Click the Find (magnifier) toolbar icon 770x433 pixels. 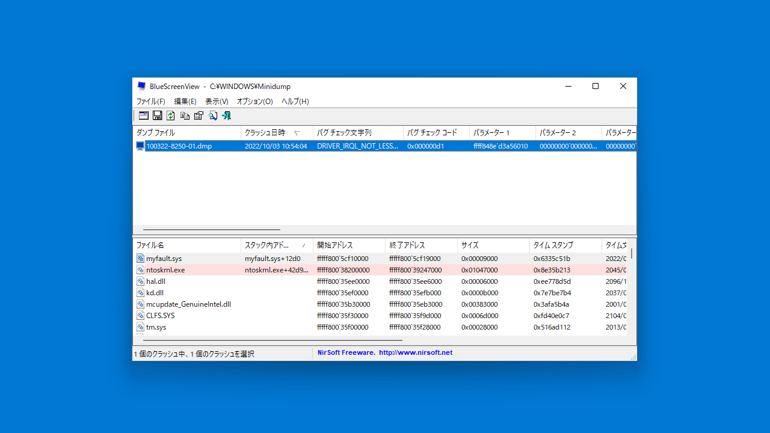click(x=213, y=115)
